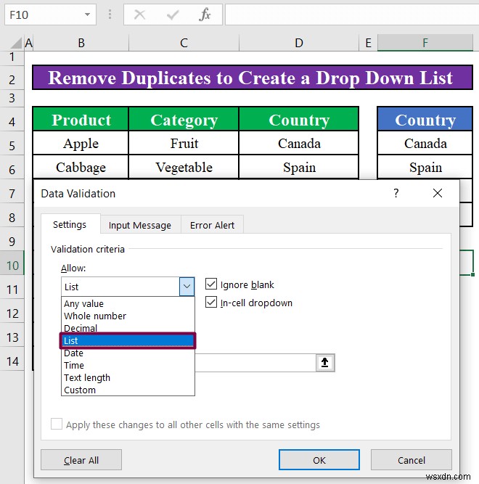Click the collapse dialog range selector arrow
The image size is (479, 484).
pos(325,362)
